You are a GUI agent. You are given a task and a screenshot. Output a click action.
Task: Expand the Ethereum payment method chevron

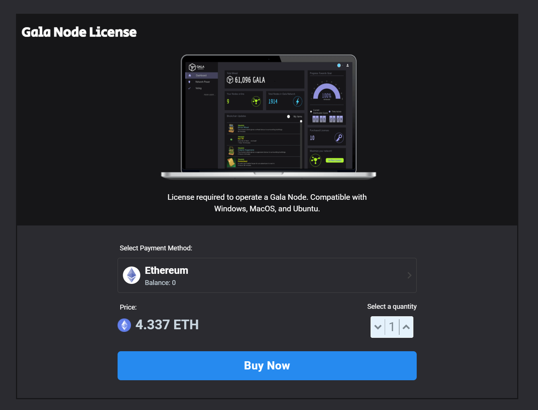pyautogui.click(x=409, y=275)
